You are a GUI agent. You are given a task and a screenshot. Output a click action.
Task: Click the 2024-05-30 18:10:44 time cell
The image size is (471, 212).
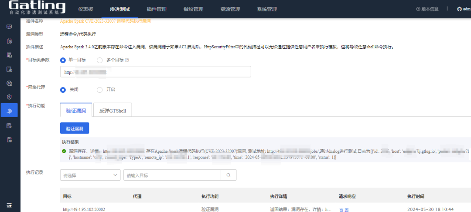(430, 209)
